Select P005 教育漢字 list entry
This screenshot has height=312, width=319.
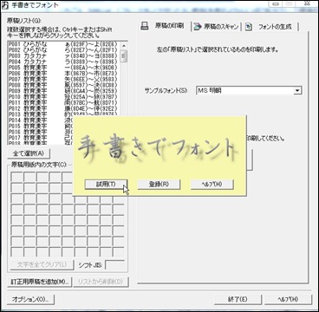pyautogui.click(x=63, y=68)
